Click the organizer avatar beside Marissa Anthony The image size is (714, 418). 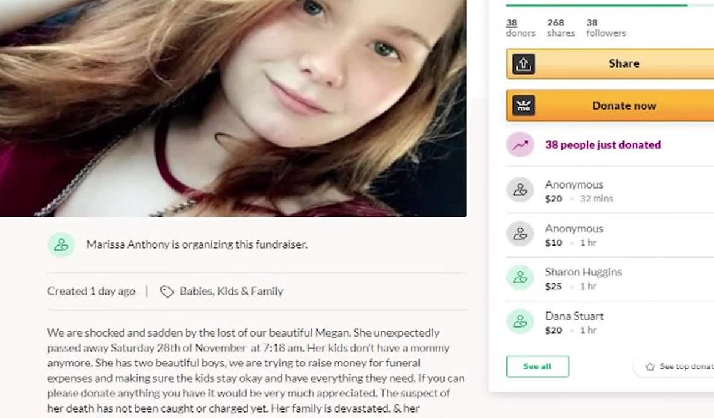click(62, 245)
